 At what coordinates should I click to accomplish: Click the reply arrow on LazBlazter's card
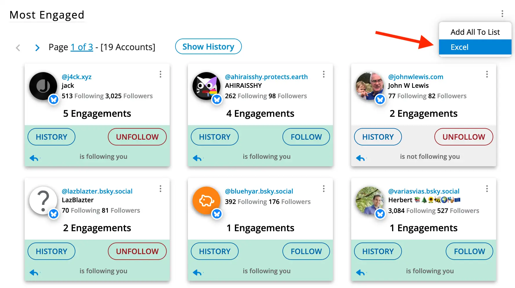coord(34,272)
